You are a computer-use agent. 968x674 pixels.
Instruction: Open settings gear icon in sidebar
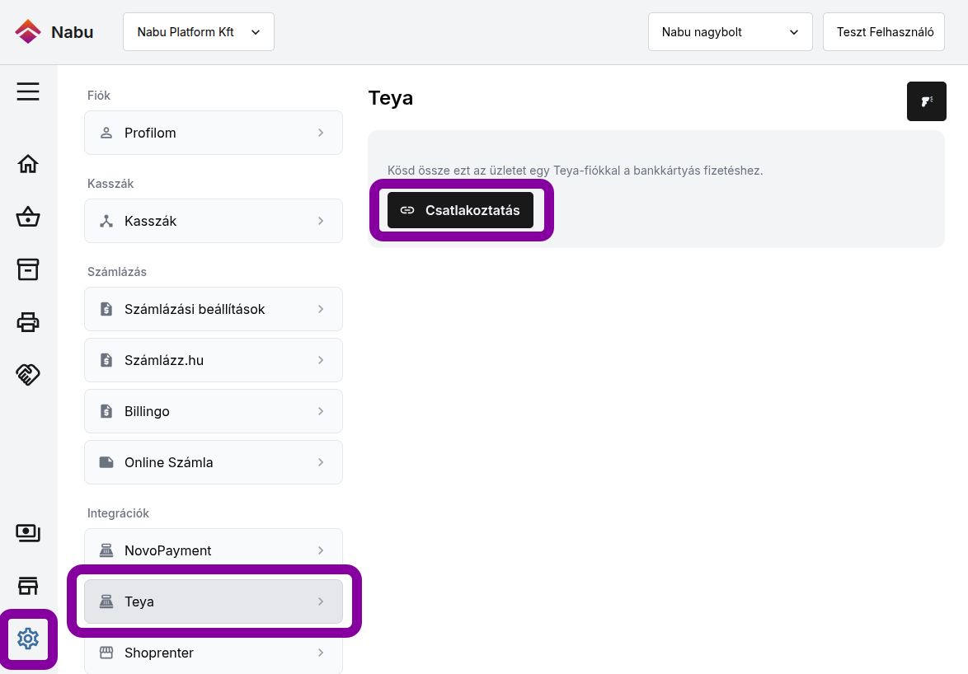(28, 639)
